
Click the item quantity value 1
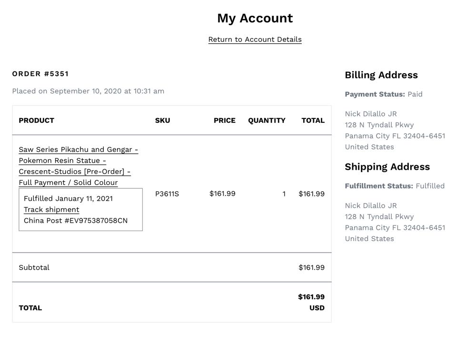click(284, 194)
